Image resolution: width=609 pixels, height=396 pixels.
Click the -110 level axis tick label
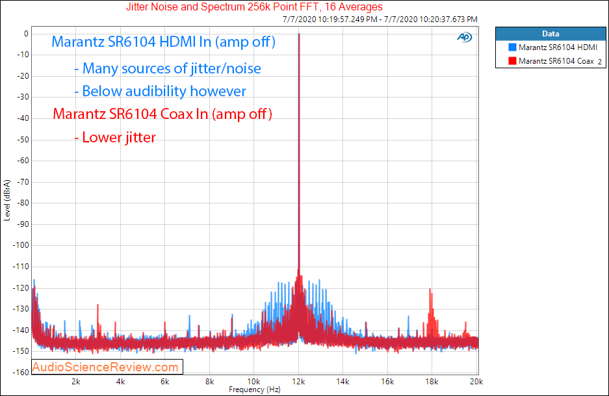click(x=21, y=267)
